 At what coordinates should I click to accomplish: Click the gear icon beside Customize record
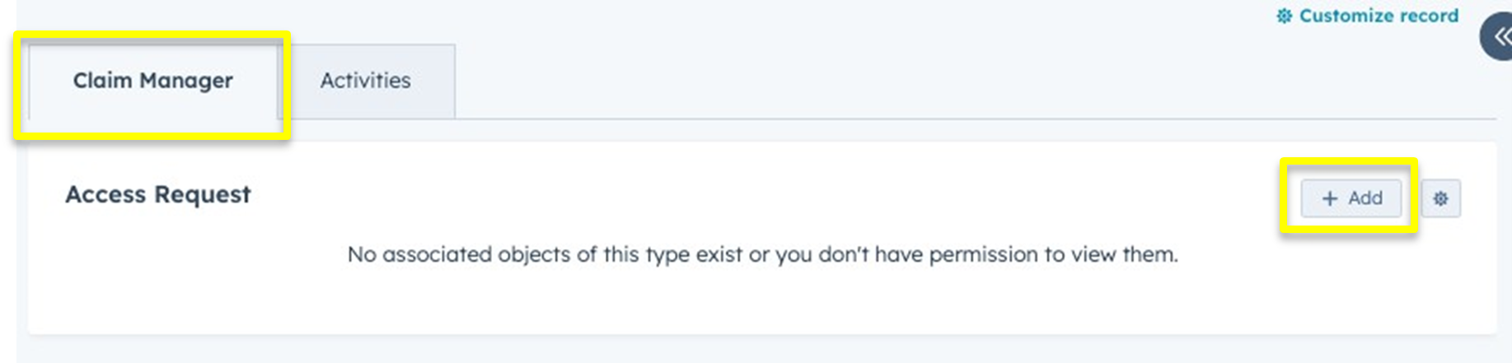pyautogui.click(x=1284, y=16)
